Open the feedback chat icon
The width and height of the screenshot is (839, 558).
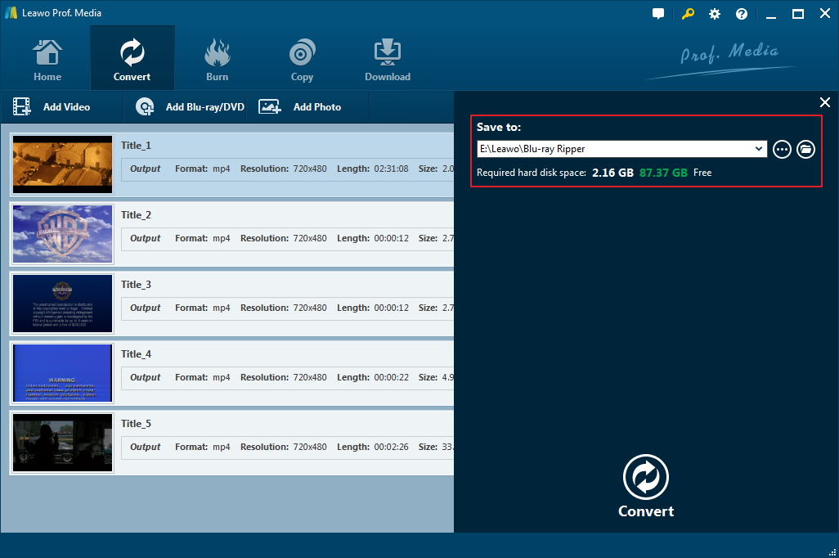tap(658, 14)
